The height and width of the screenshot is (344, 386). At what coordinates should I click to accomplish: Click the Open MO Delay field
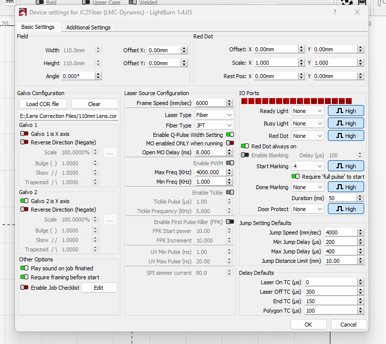click(x=211, y=152)
